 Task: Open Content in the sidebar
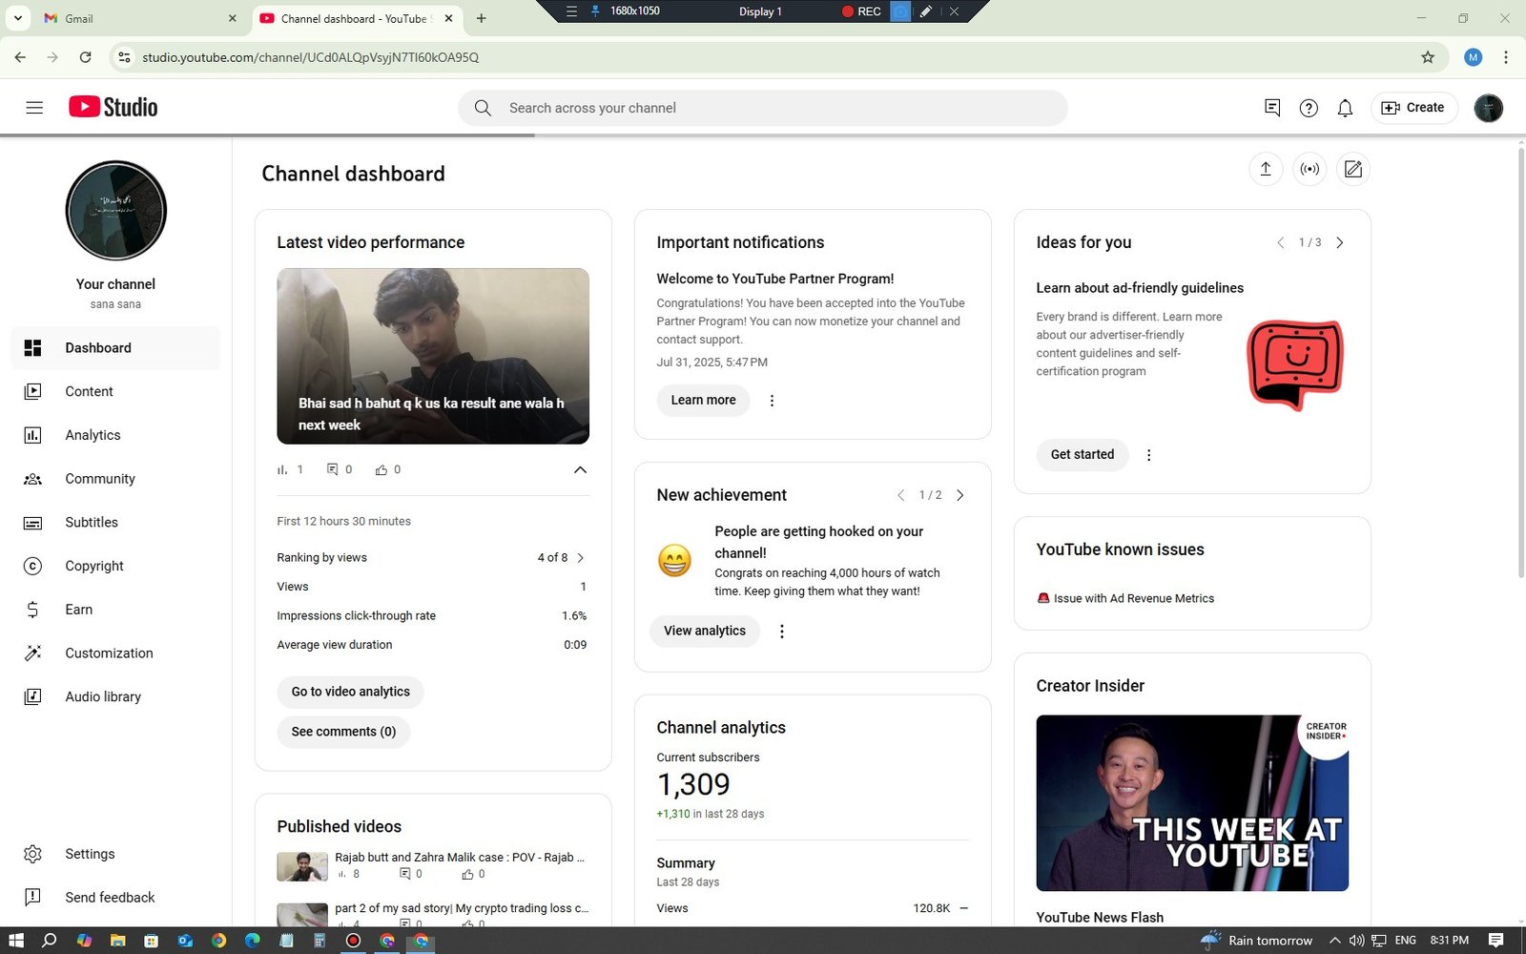(x=116, y=391)
